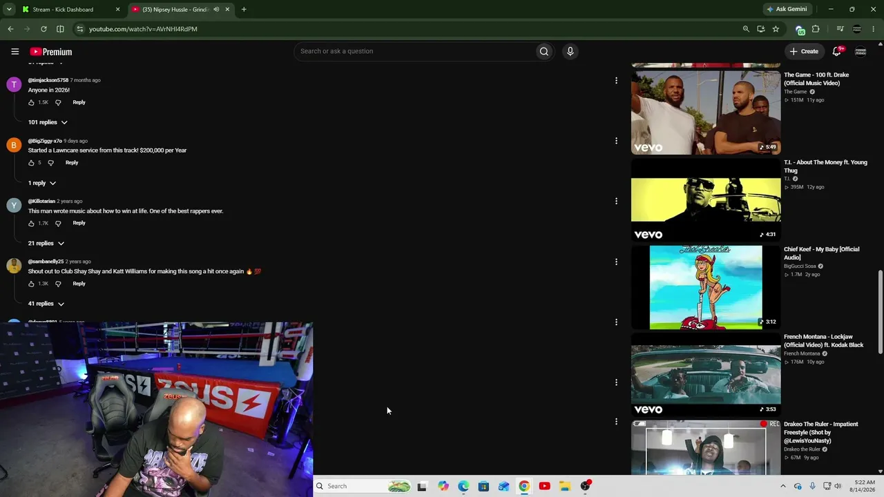The height and width of the screenshot is (497, 884).
Task: Play T.I. - About The Money video thumbnail
Action: [706, 200]
